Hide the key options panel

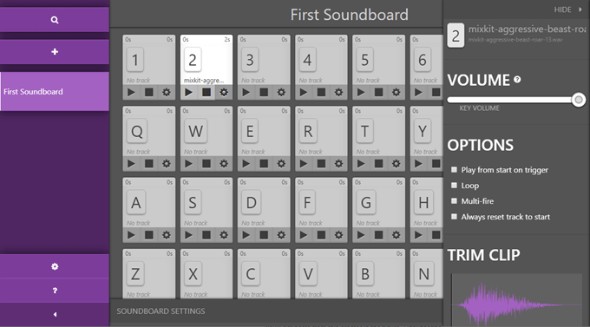click(568, 10)
